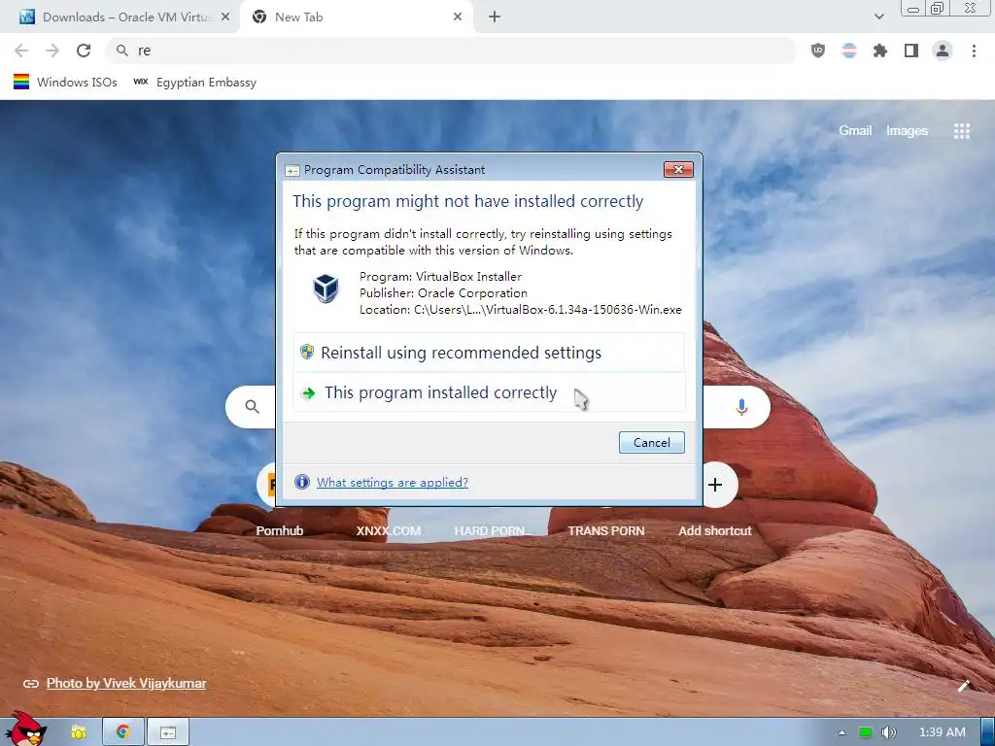Reload the current page
995x746 pixels.
(84, 51)
